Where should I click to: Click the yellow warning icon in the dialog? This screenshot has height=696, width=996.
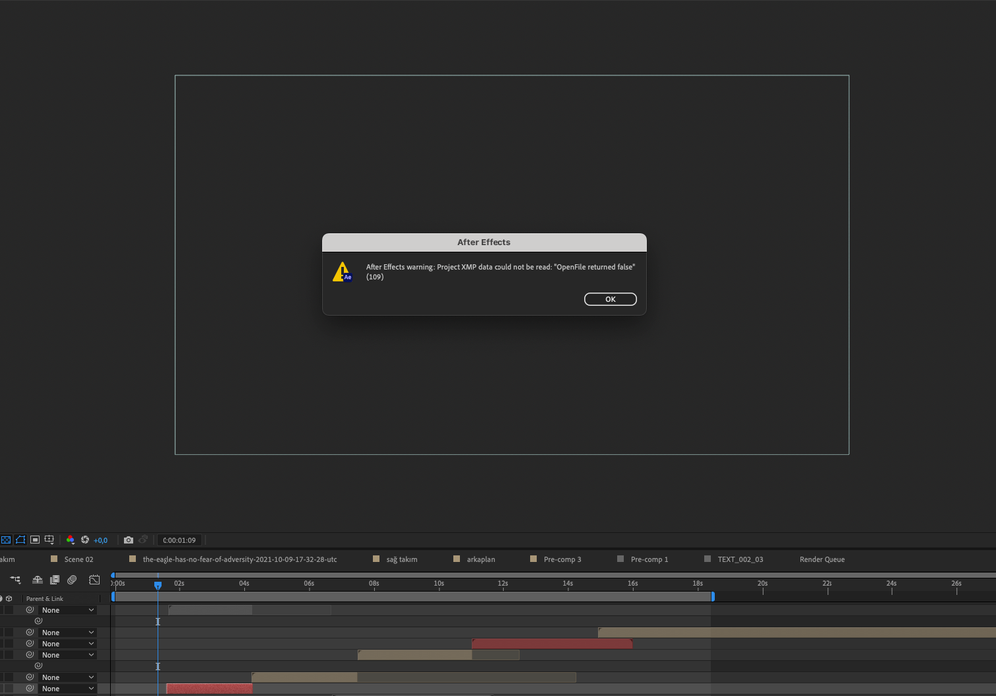(x=342, y=272)
